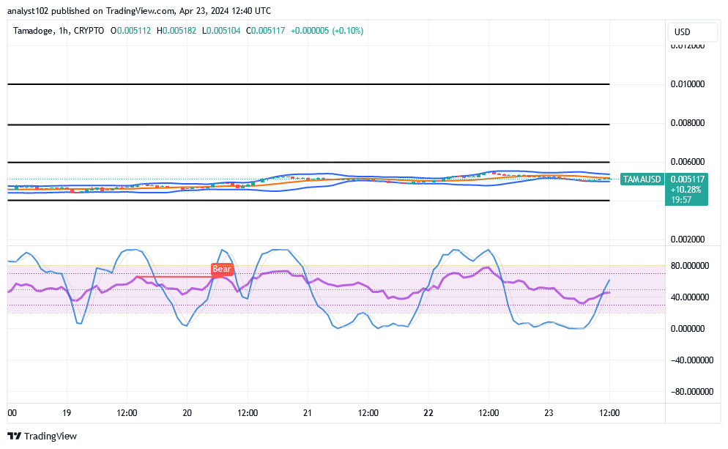Click the high value H0.005182
The height and width of the screenshot is (449, 728).
[177, 31]
